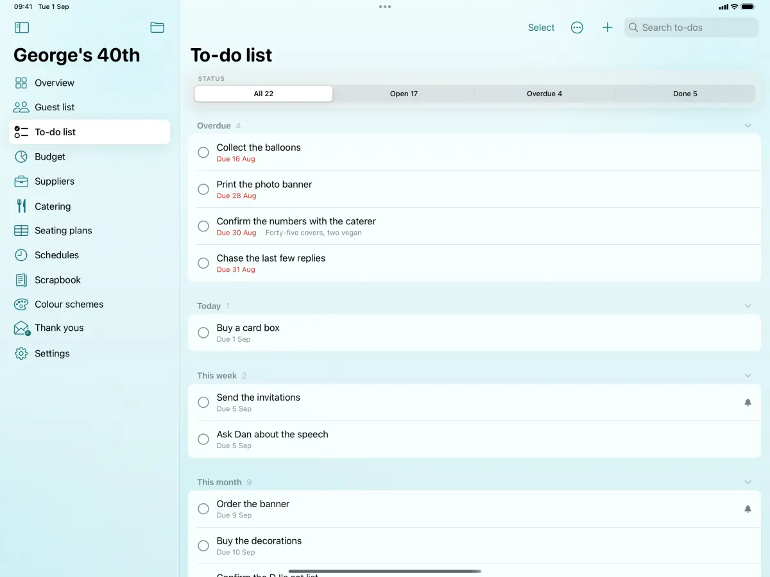Viewport: 770px width, 577px height.
Task: Check off Buy a card box
Action: [x=203, y=333]
